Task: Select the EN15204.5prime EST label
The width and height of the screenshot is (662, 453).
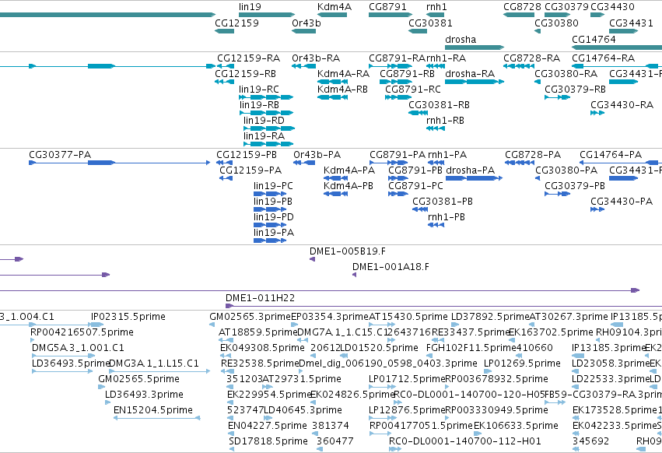Action: (x=153, y=410)
